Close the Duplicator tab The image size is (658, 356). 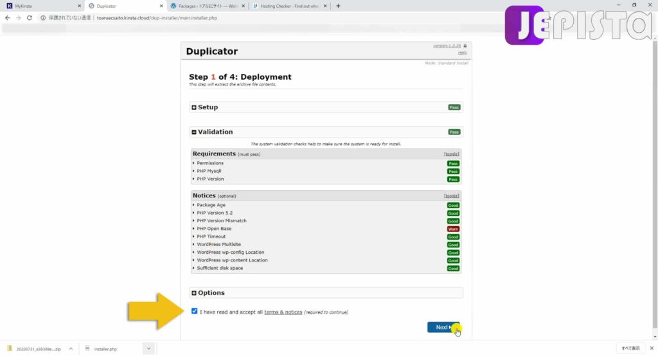point(161,6)
